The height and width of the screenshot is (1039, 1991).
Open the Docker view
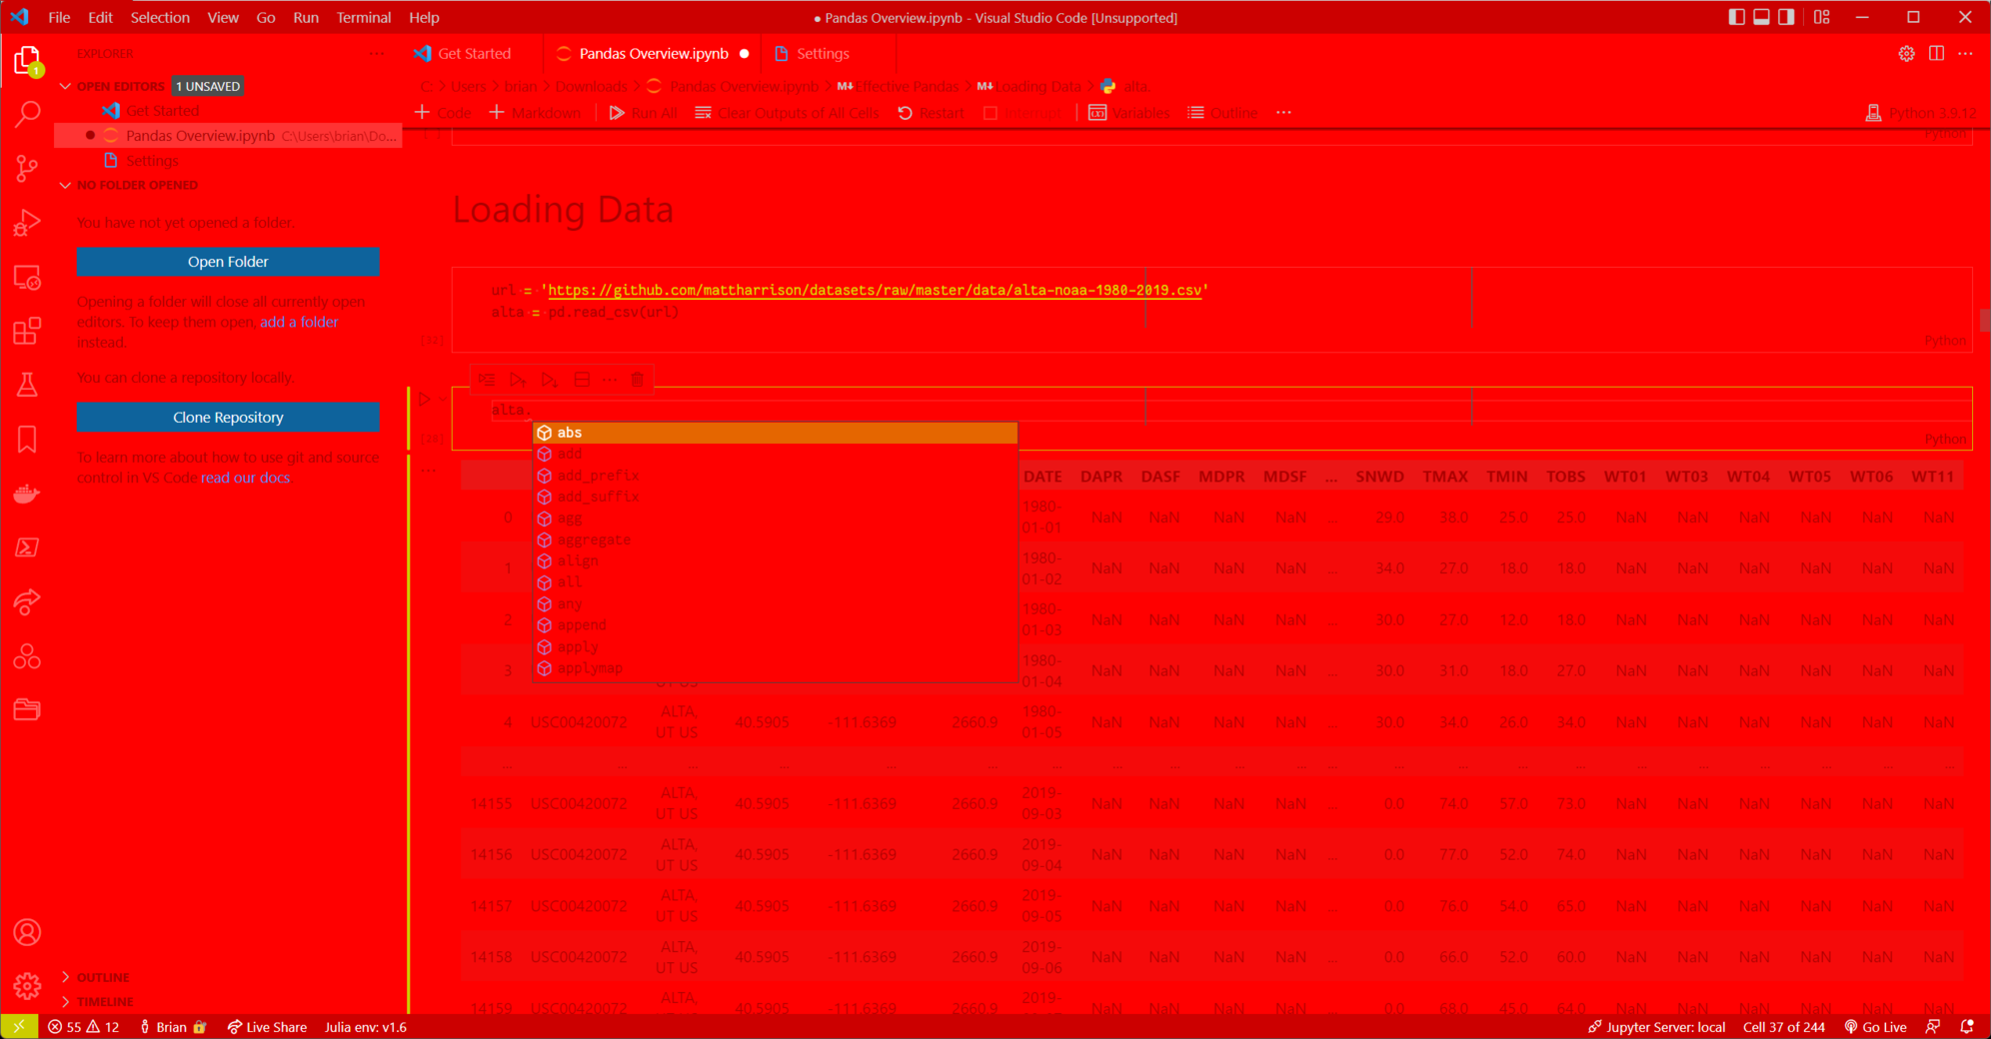27,494
